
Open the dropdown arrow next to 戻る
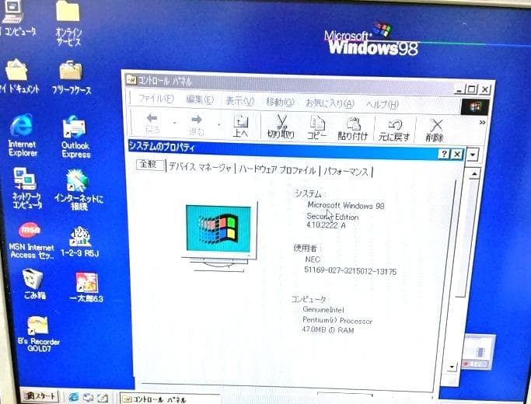175,123
